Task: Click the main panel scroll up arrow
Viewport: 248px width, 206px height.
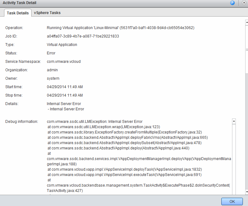Action: pos(246,23)
